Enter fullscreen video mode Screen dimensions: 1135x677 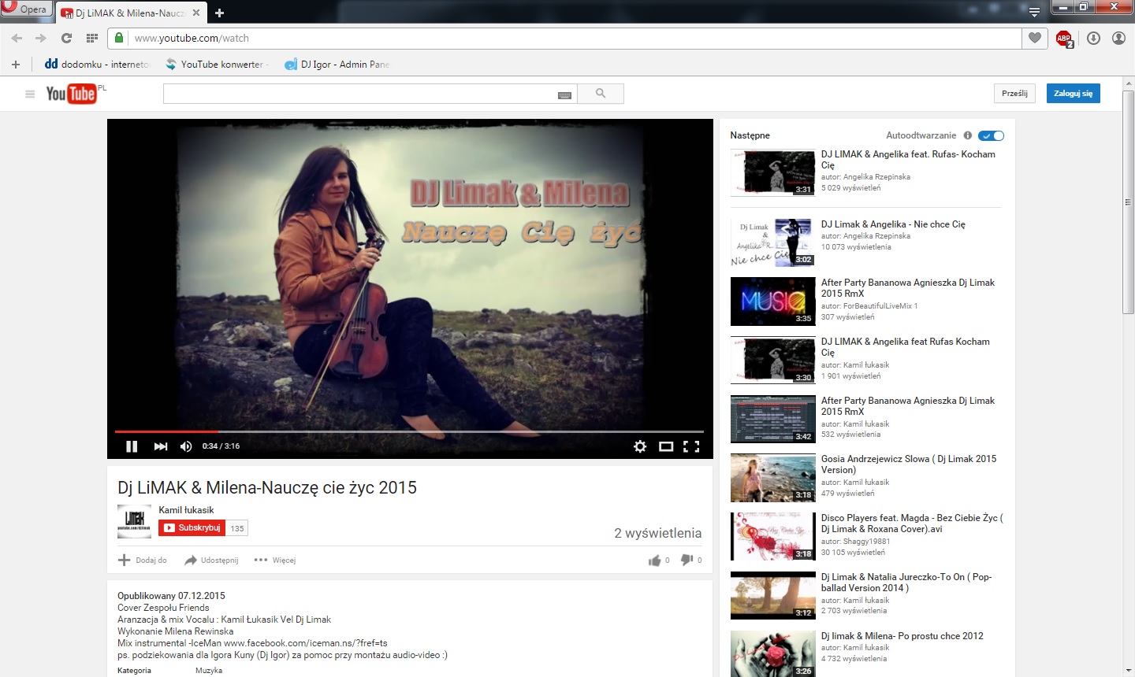pos(691,446)
